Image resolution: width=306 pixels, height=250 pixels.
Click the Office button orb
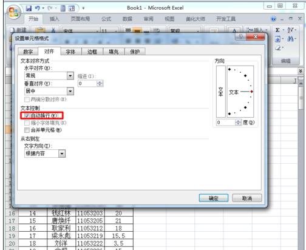(x=13, y=12)
